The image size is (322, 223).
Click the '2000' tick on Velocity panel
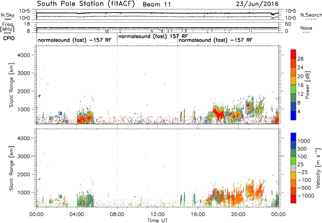coord(23,174)
